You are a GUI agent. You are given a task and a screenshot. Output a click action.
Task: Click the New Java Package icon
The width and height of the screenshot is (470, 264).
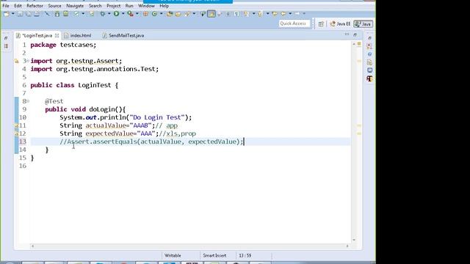tap(145, 14)
